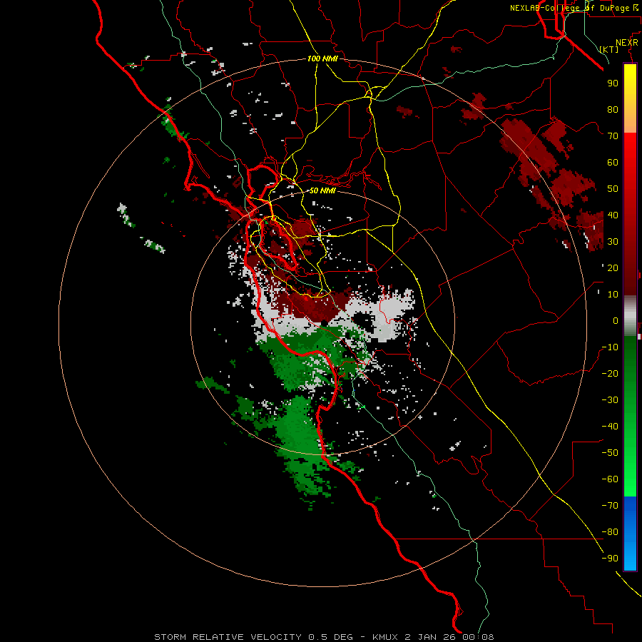Select the -70 value on velocity scale
This screenshot has height=642, width=642.
[x=610, y=506]
